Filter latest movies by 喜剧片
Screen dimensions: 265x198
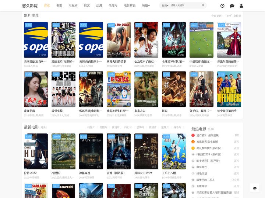[x=103, y=127]
